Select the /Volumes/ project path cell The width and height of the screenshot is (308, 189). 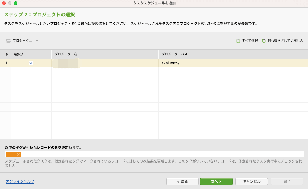(233, 63)
